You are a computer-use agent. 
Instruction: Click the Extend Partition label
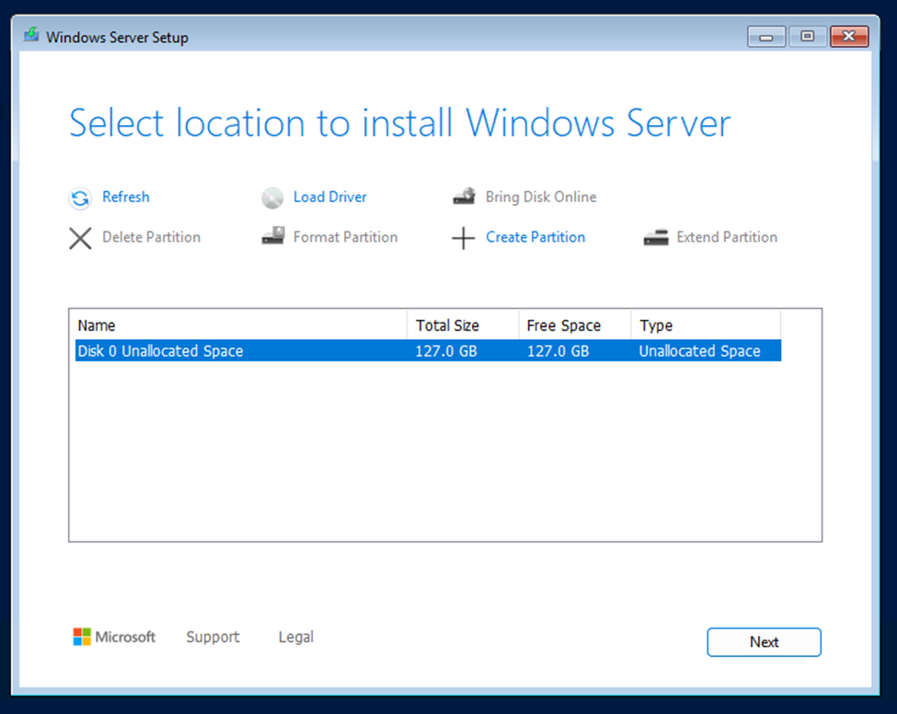[727, 237]
